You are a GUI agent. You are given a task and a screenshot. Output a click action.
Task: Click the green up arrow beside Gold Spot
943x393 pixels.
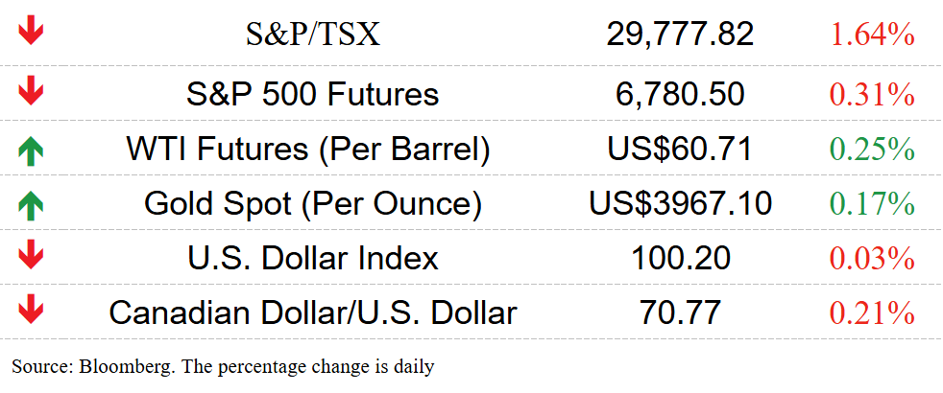[31, 203]
